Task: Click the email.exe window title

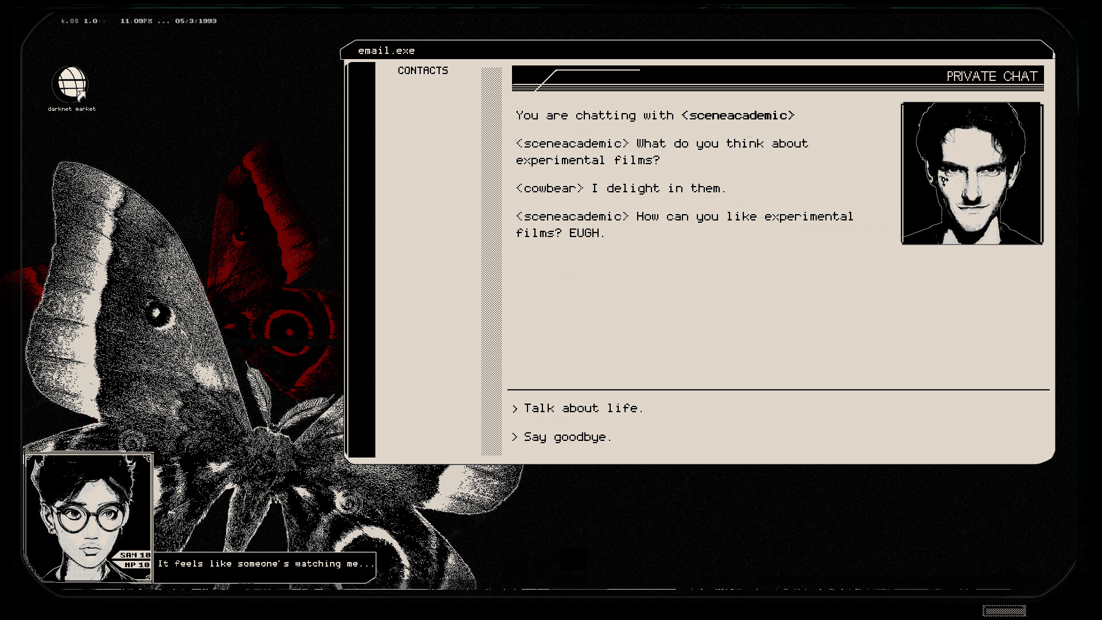Action: coord(387,51)
